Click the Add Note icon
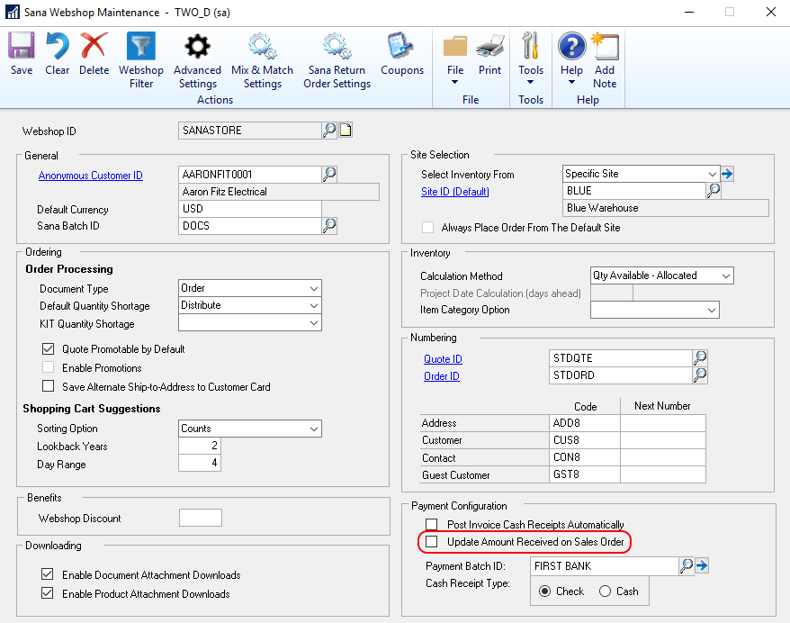 [x=605, y=47]
